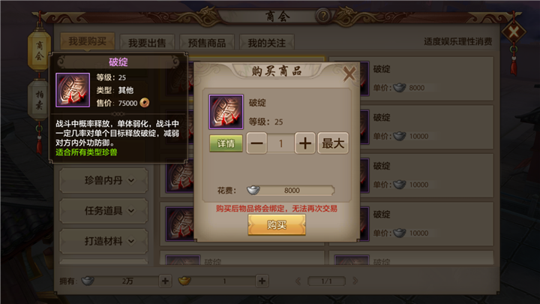Screen dimensions: 540x304
Task: Select the 拍卖 lantern side tab
Action: coord(39,100)
